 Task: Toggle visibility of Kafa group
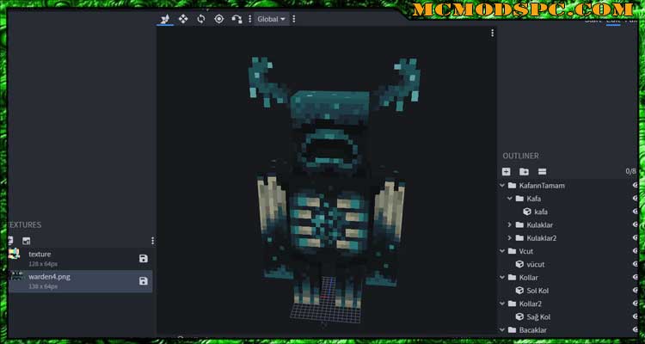click(x=636, y=199)
